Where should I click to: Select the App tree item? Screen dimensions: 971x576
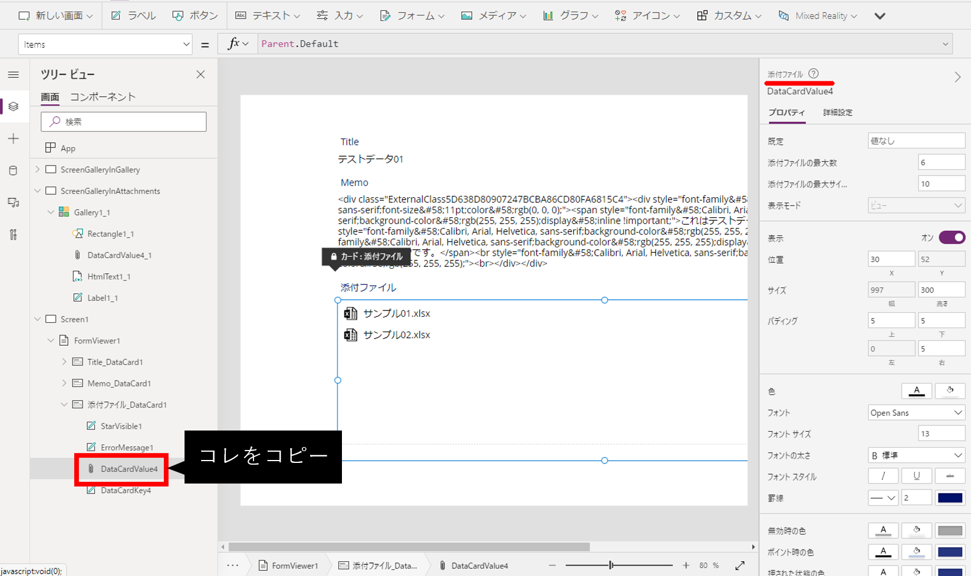[x=68, y=148]
